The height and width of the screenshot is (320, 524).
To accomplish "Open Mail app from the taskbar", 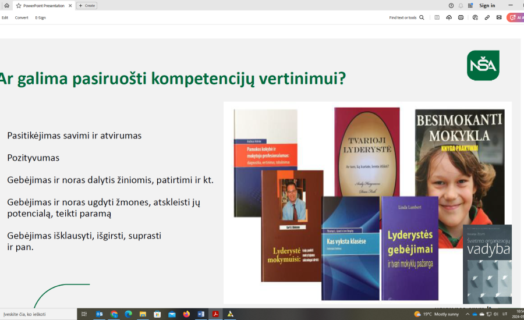I will point(172,314).
